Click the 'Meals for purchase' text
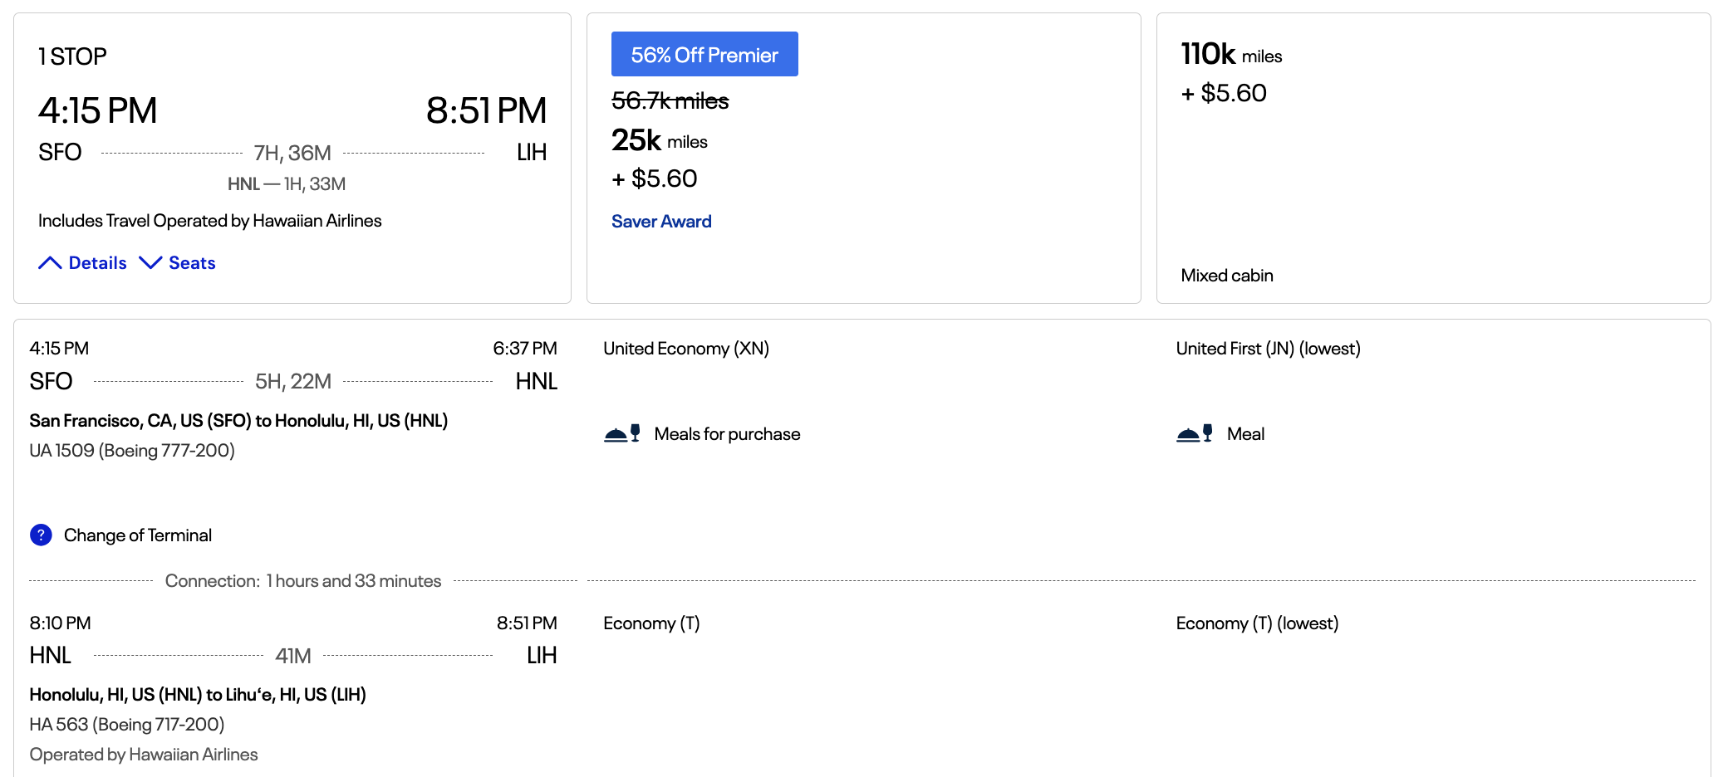The height and width of the screenshot is (777, 1728). click(x=728, y=434)
